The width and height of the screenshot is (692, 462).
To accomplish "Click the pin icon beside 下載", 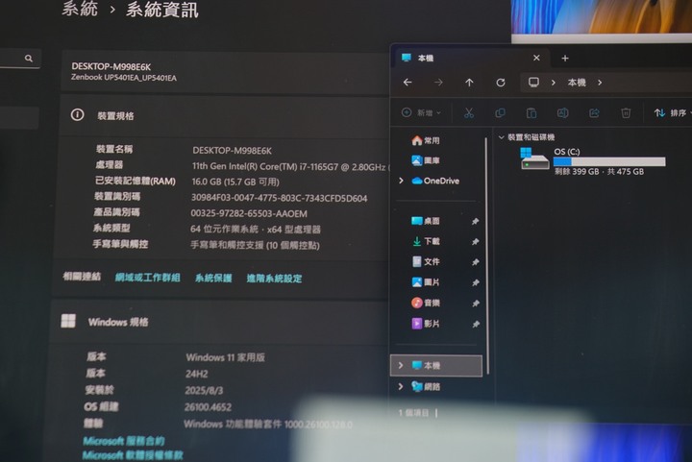I will tap(475, 242).
